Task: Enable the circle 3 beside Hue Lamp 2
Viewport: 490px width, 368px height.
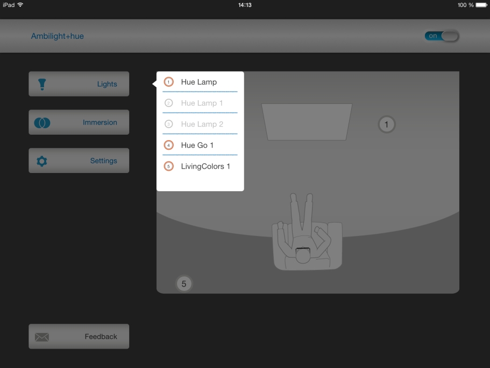Action: [x=169, y=124]
